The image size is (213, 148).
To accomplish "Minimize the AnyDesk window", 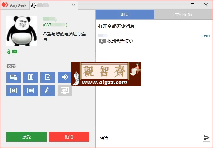I will 179,5.
